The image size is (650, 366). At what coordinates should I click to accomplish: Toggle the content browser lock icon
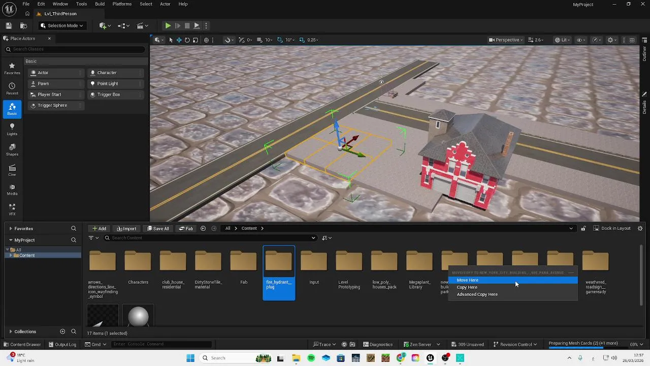pos(583,228)
